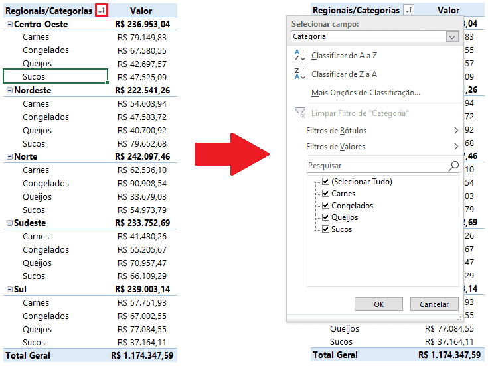Click the Z to A sort icon
Image resolution: width=488 pixels, height=366 pixels.
299,74
